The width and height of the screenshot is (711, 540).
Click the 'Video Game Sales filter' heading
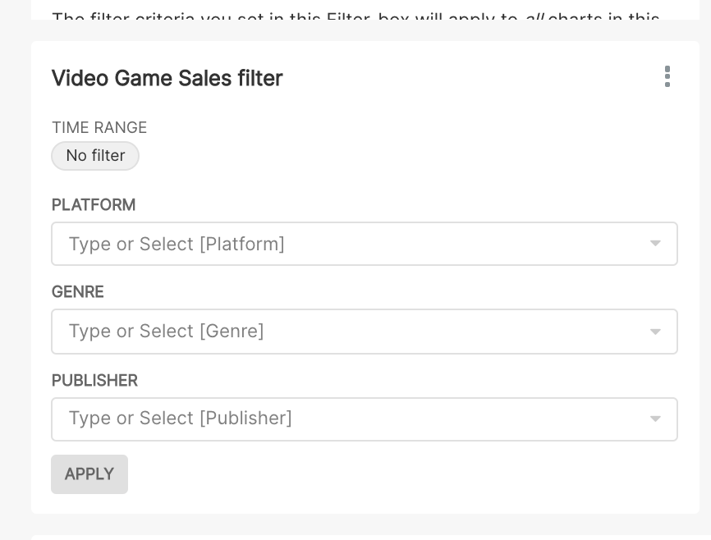click(x=167, y=78)
